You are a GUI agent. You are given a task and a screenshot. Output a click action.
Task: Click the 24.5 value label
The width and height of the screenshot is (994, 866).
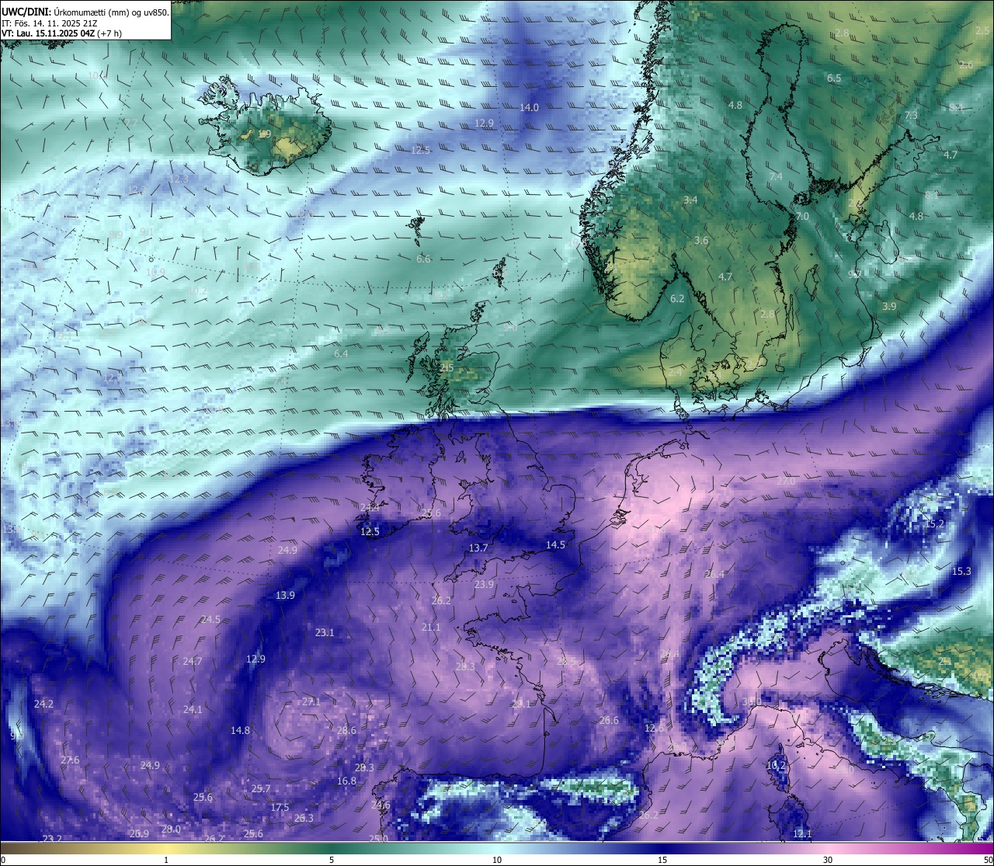[x=210, y=620]
